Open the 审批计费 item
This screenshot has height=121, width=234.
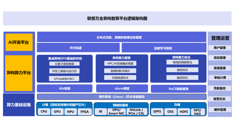pyautogui.click(x=220, y=78)
